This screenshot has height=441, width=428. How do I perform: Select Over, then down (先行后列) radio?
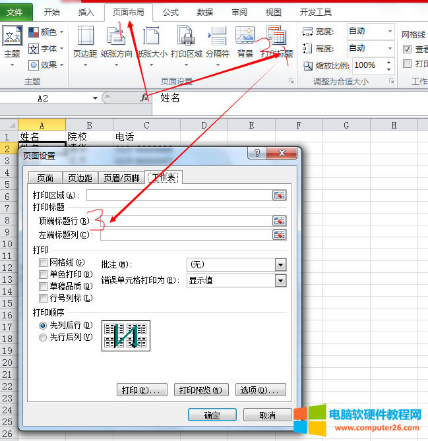(42, 338)
